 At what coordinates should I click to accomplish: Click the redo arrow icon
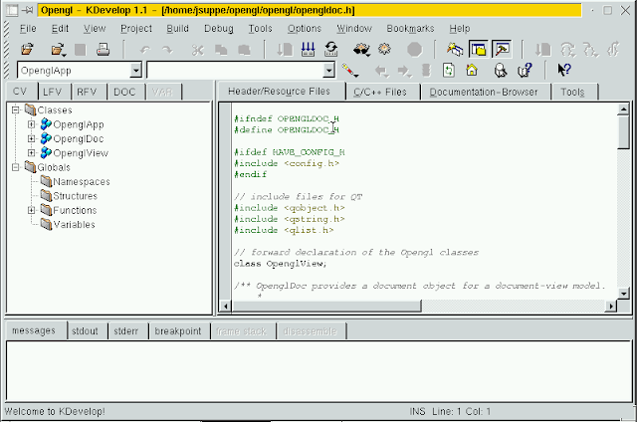pos(167,50)
